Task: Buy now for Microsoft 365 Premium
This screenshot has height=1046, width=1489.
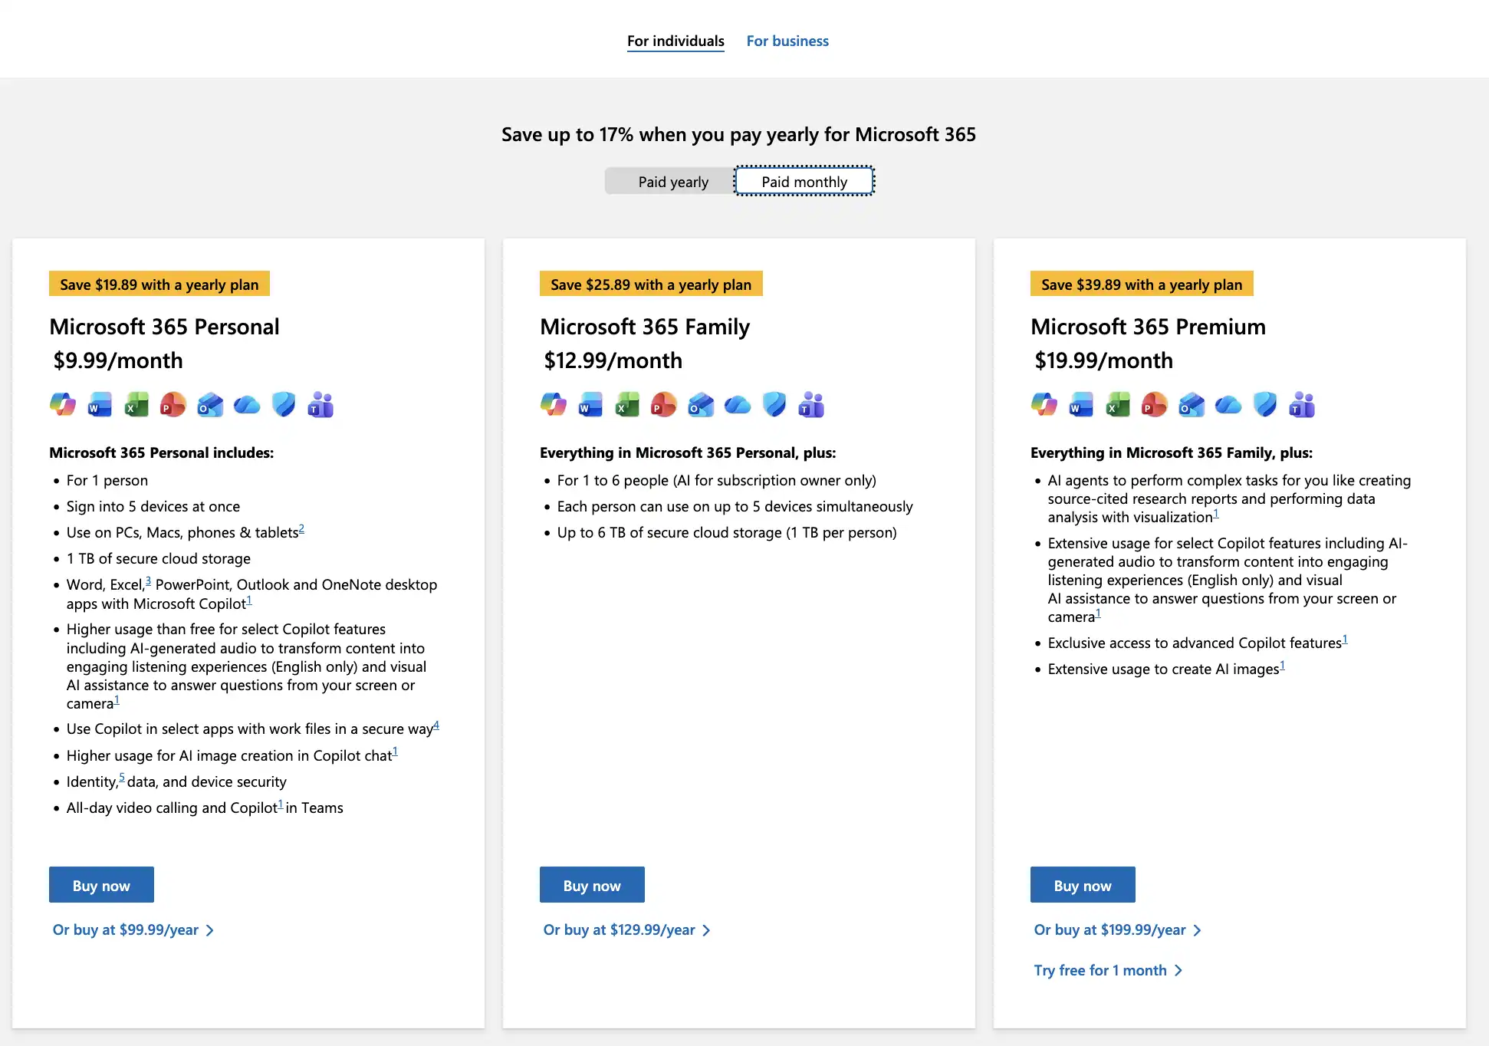Action: [x=1083, y=885]
